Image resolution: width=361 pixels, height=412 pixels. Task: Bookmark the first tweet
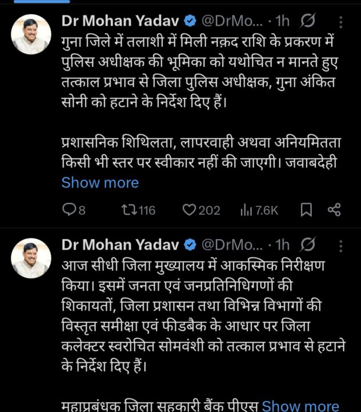click(306, 211)
